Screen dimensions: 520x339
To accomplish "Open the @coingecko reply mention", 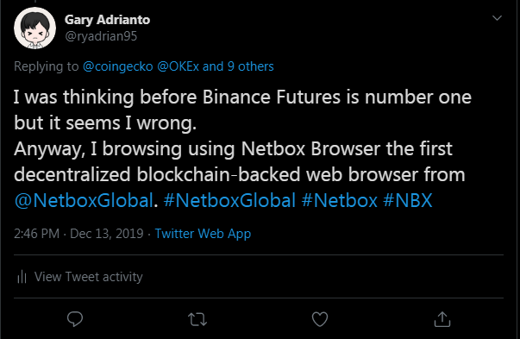I will click(118, 66).
